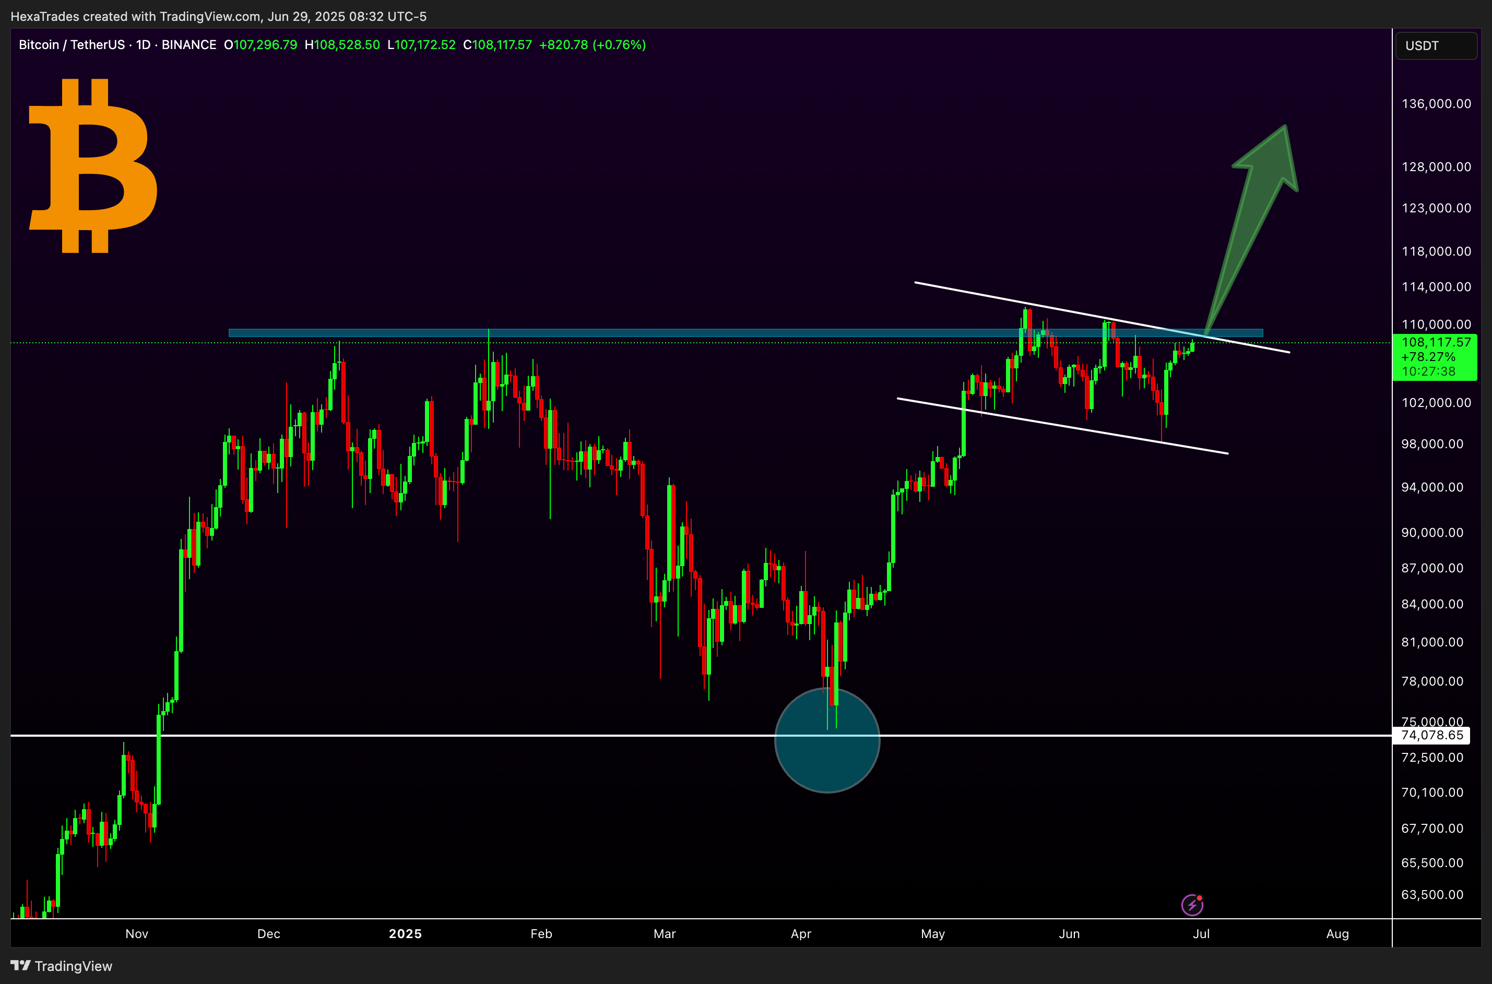Screen dimensions: 1492x984
Task: Click the +820.78 (+0.76%) change value
Action: click(x=592, y=44)
